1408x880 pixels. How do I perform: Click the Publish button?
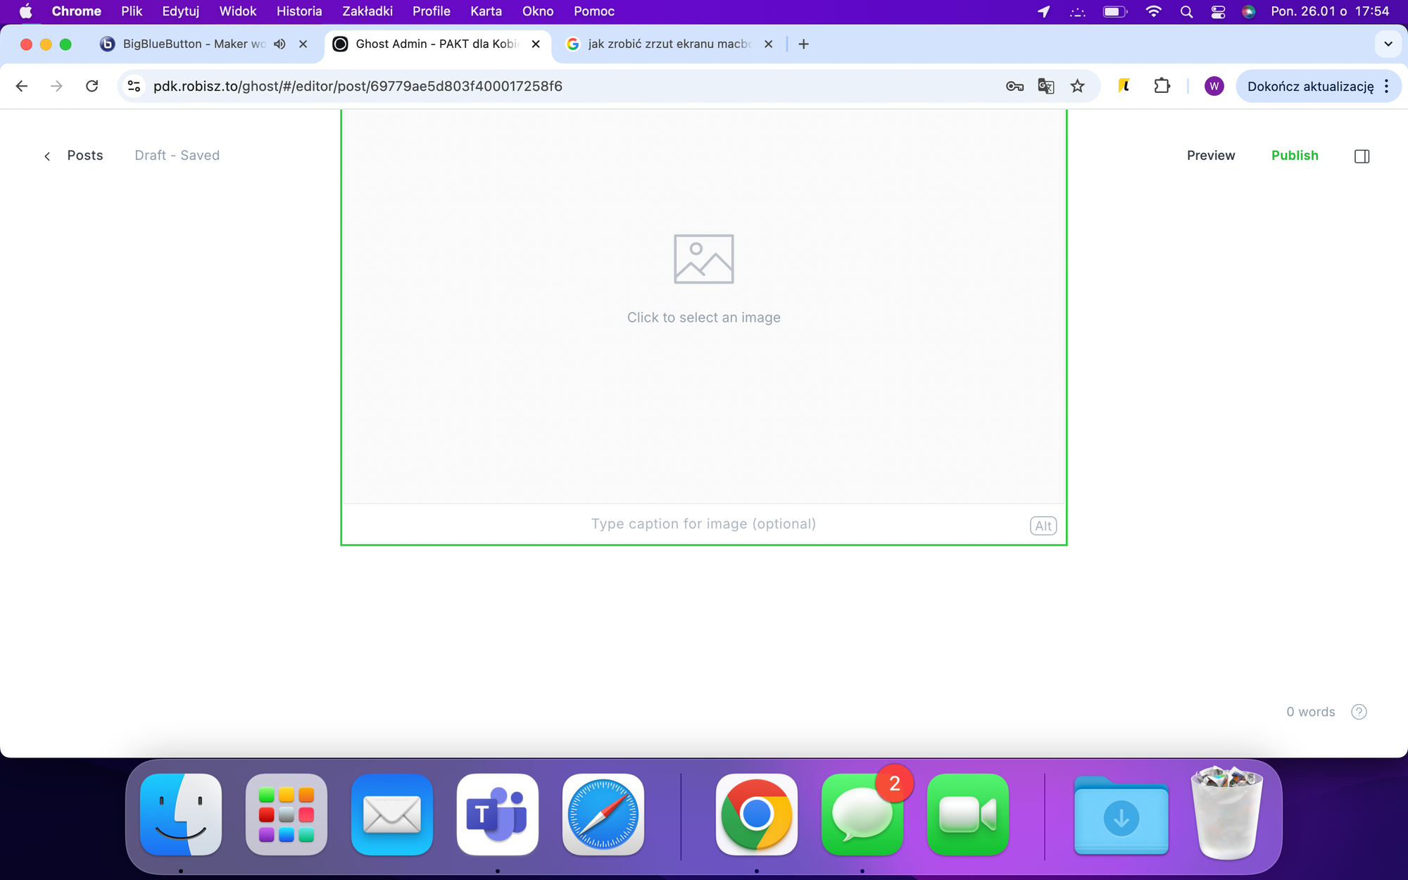tap(1294, 156)
